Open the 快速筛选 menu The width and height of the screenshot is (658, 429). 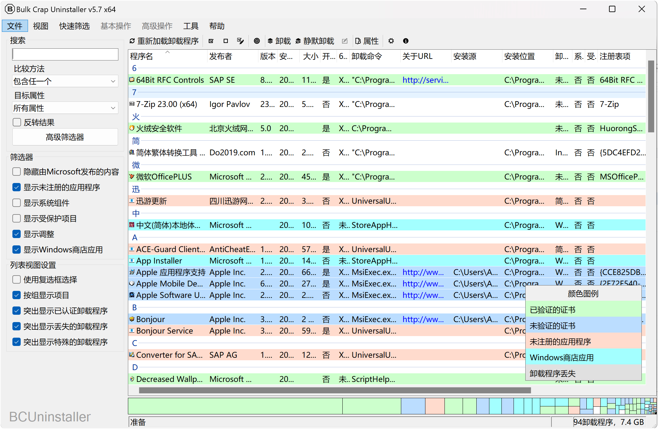74,26
